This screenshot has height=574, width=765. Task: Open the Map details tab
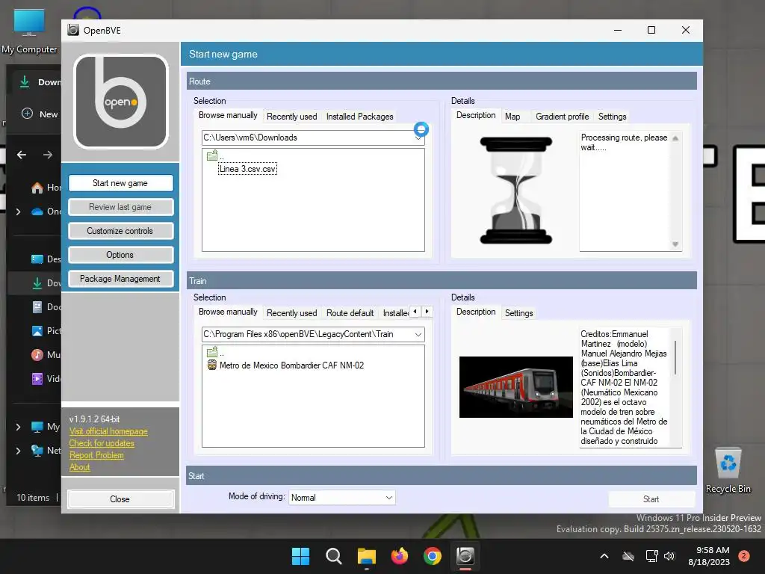click(512, 117)
